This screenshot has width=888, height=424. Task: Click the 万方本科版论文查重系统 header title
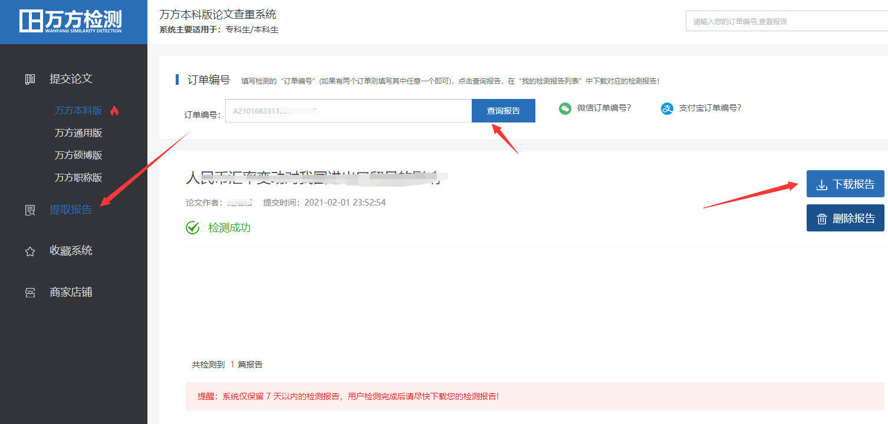pyautogui.click(x=218, y=14)
